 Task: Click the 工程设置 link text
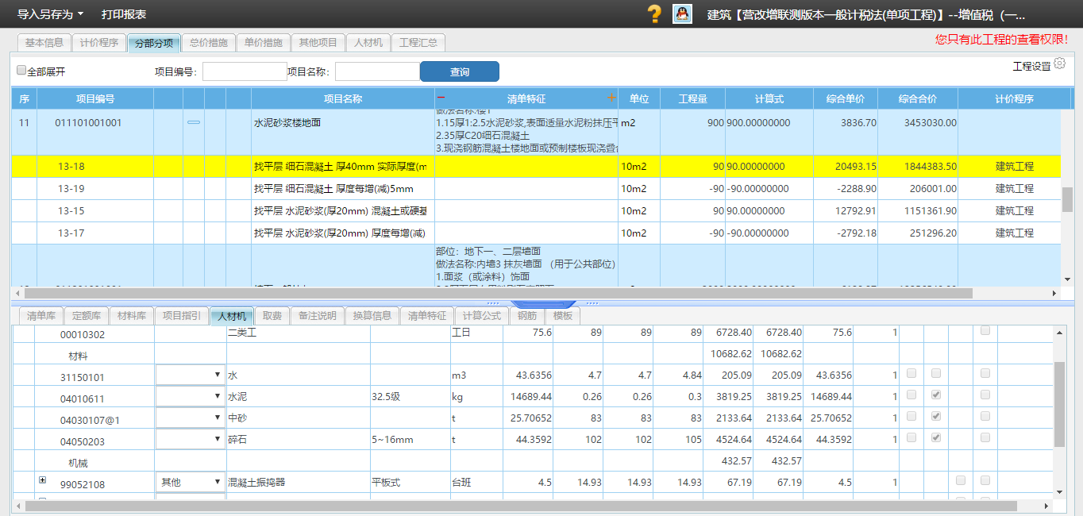(x=1031, y=66)
